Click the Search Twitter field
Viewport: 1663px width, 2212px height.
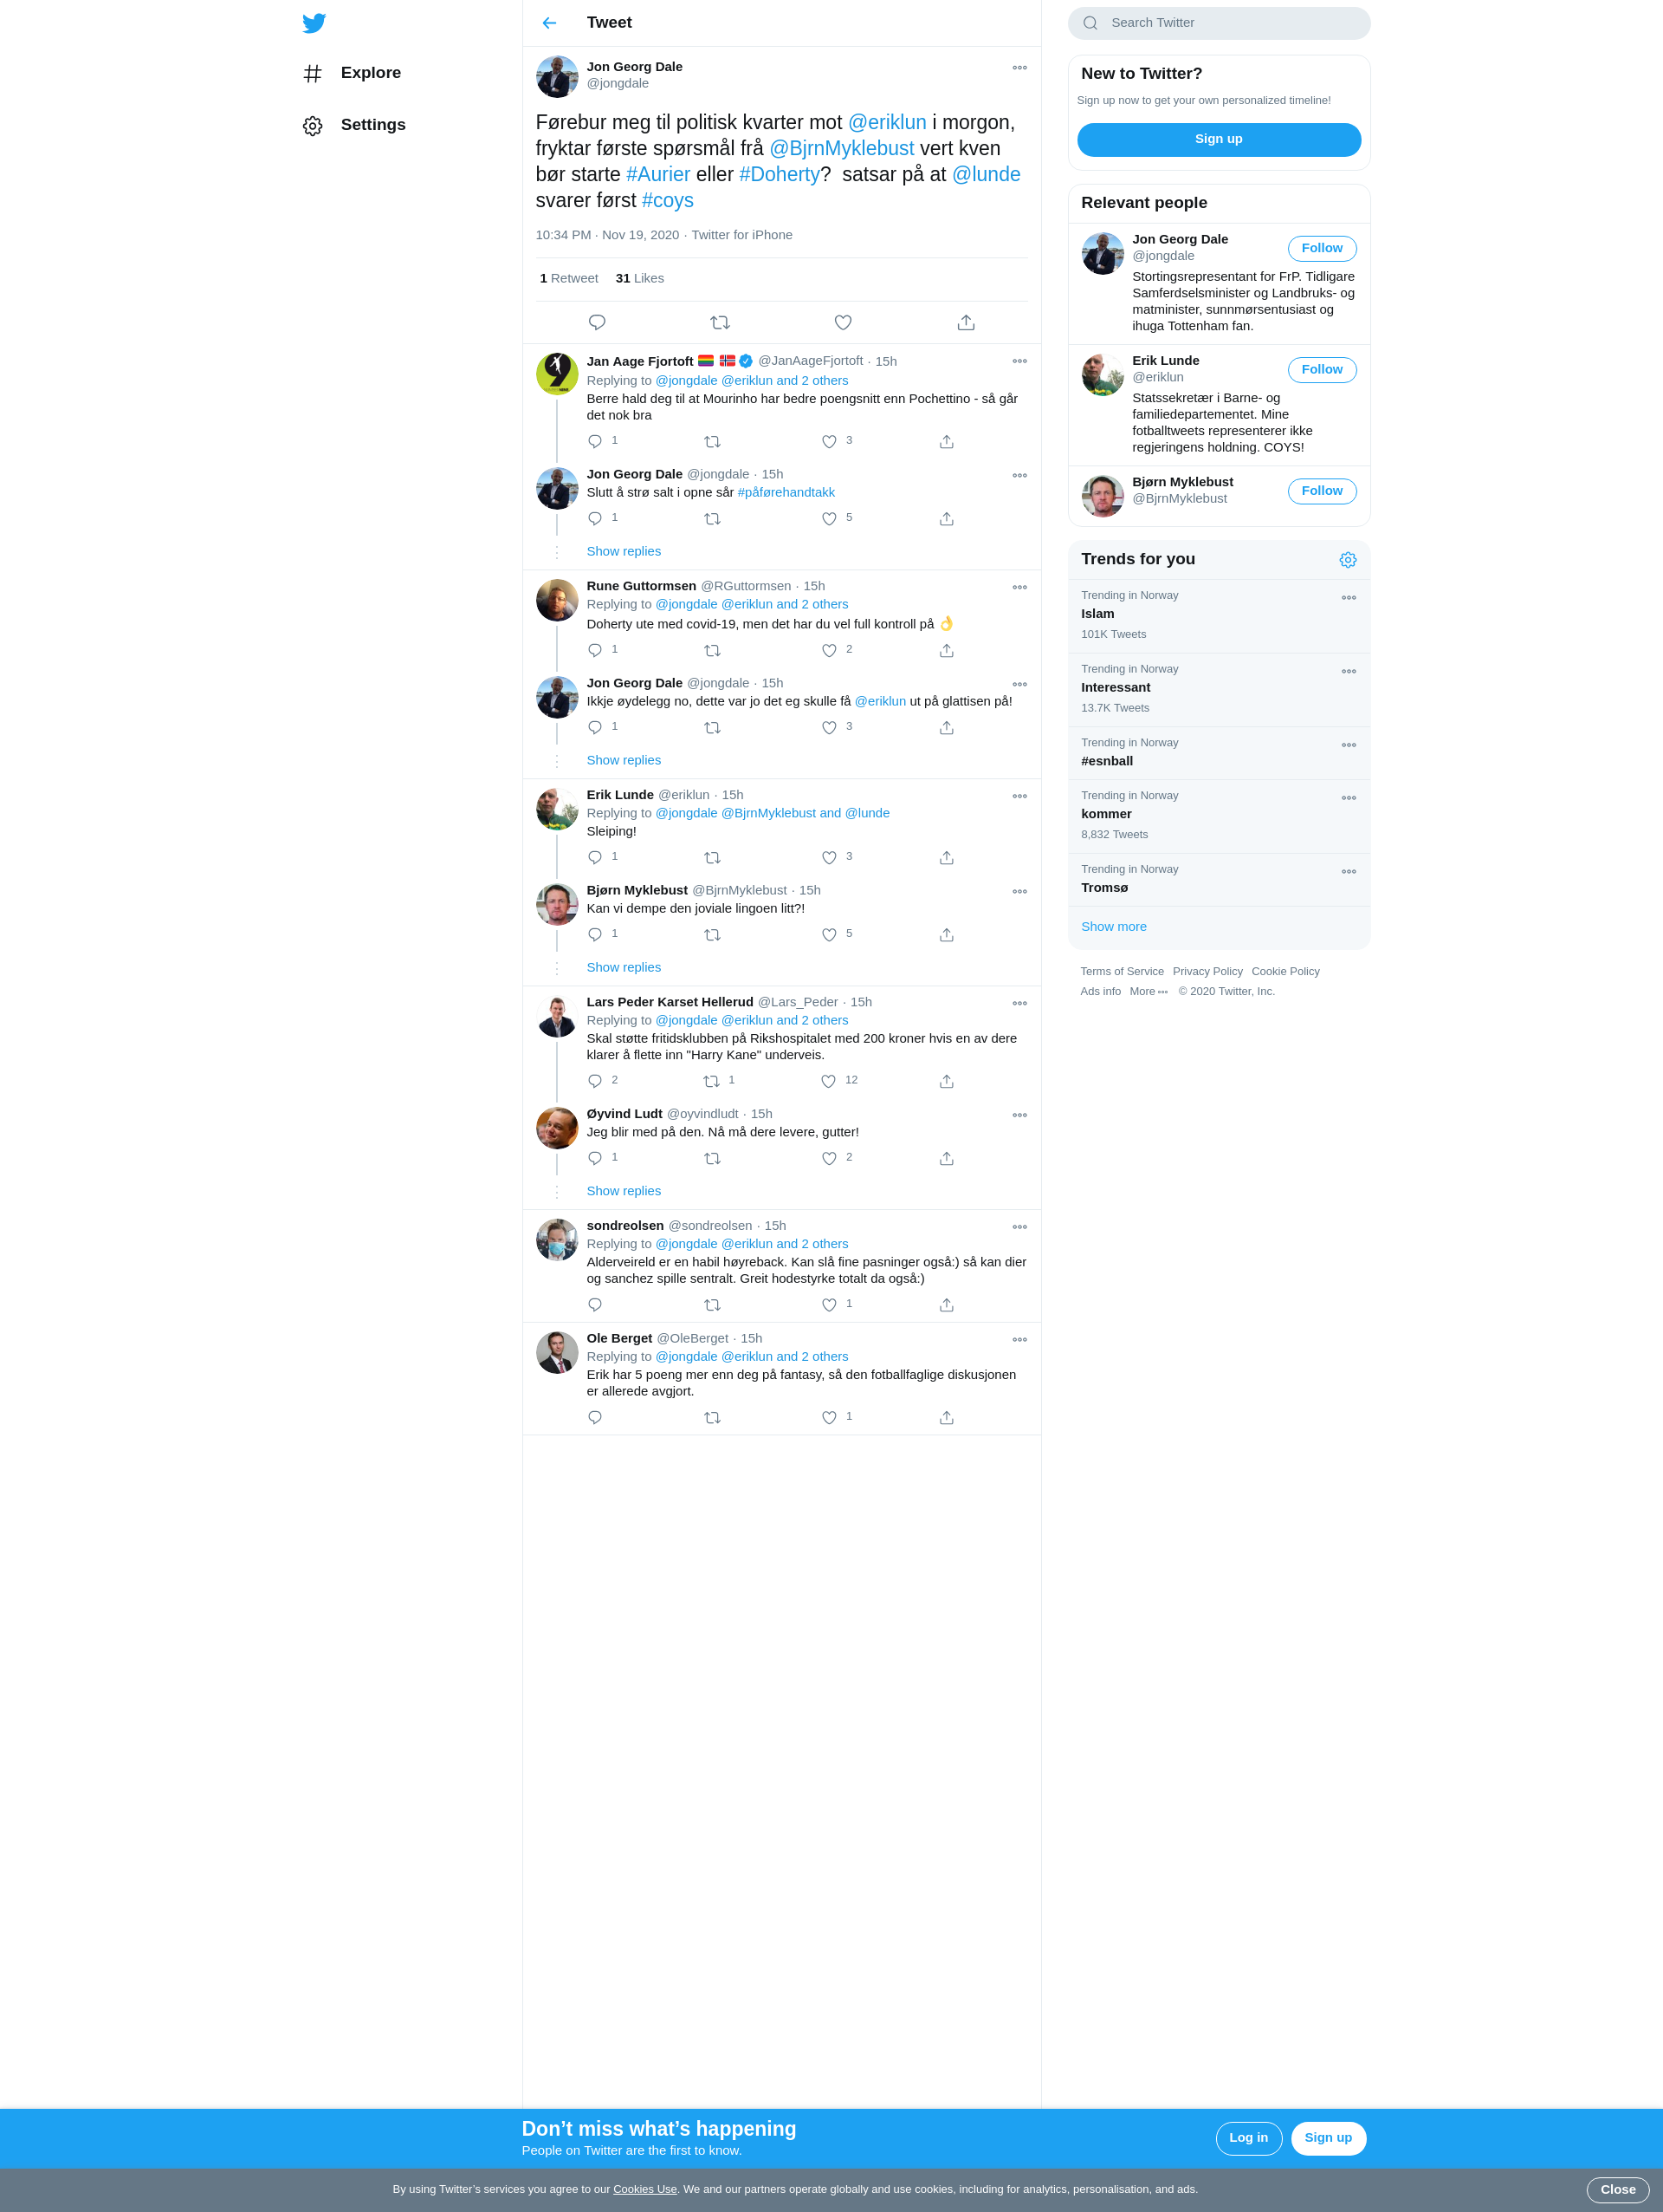pos(1219,23)
